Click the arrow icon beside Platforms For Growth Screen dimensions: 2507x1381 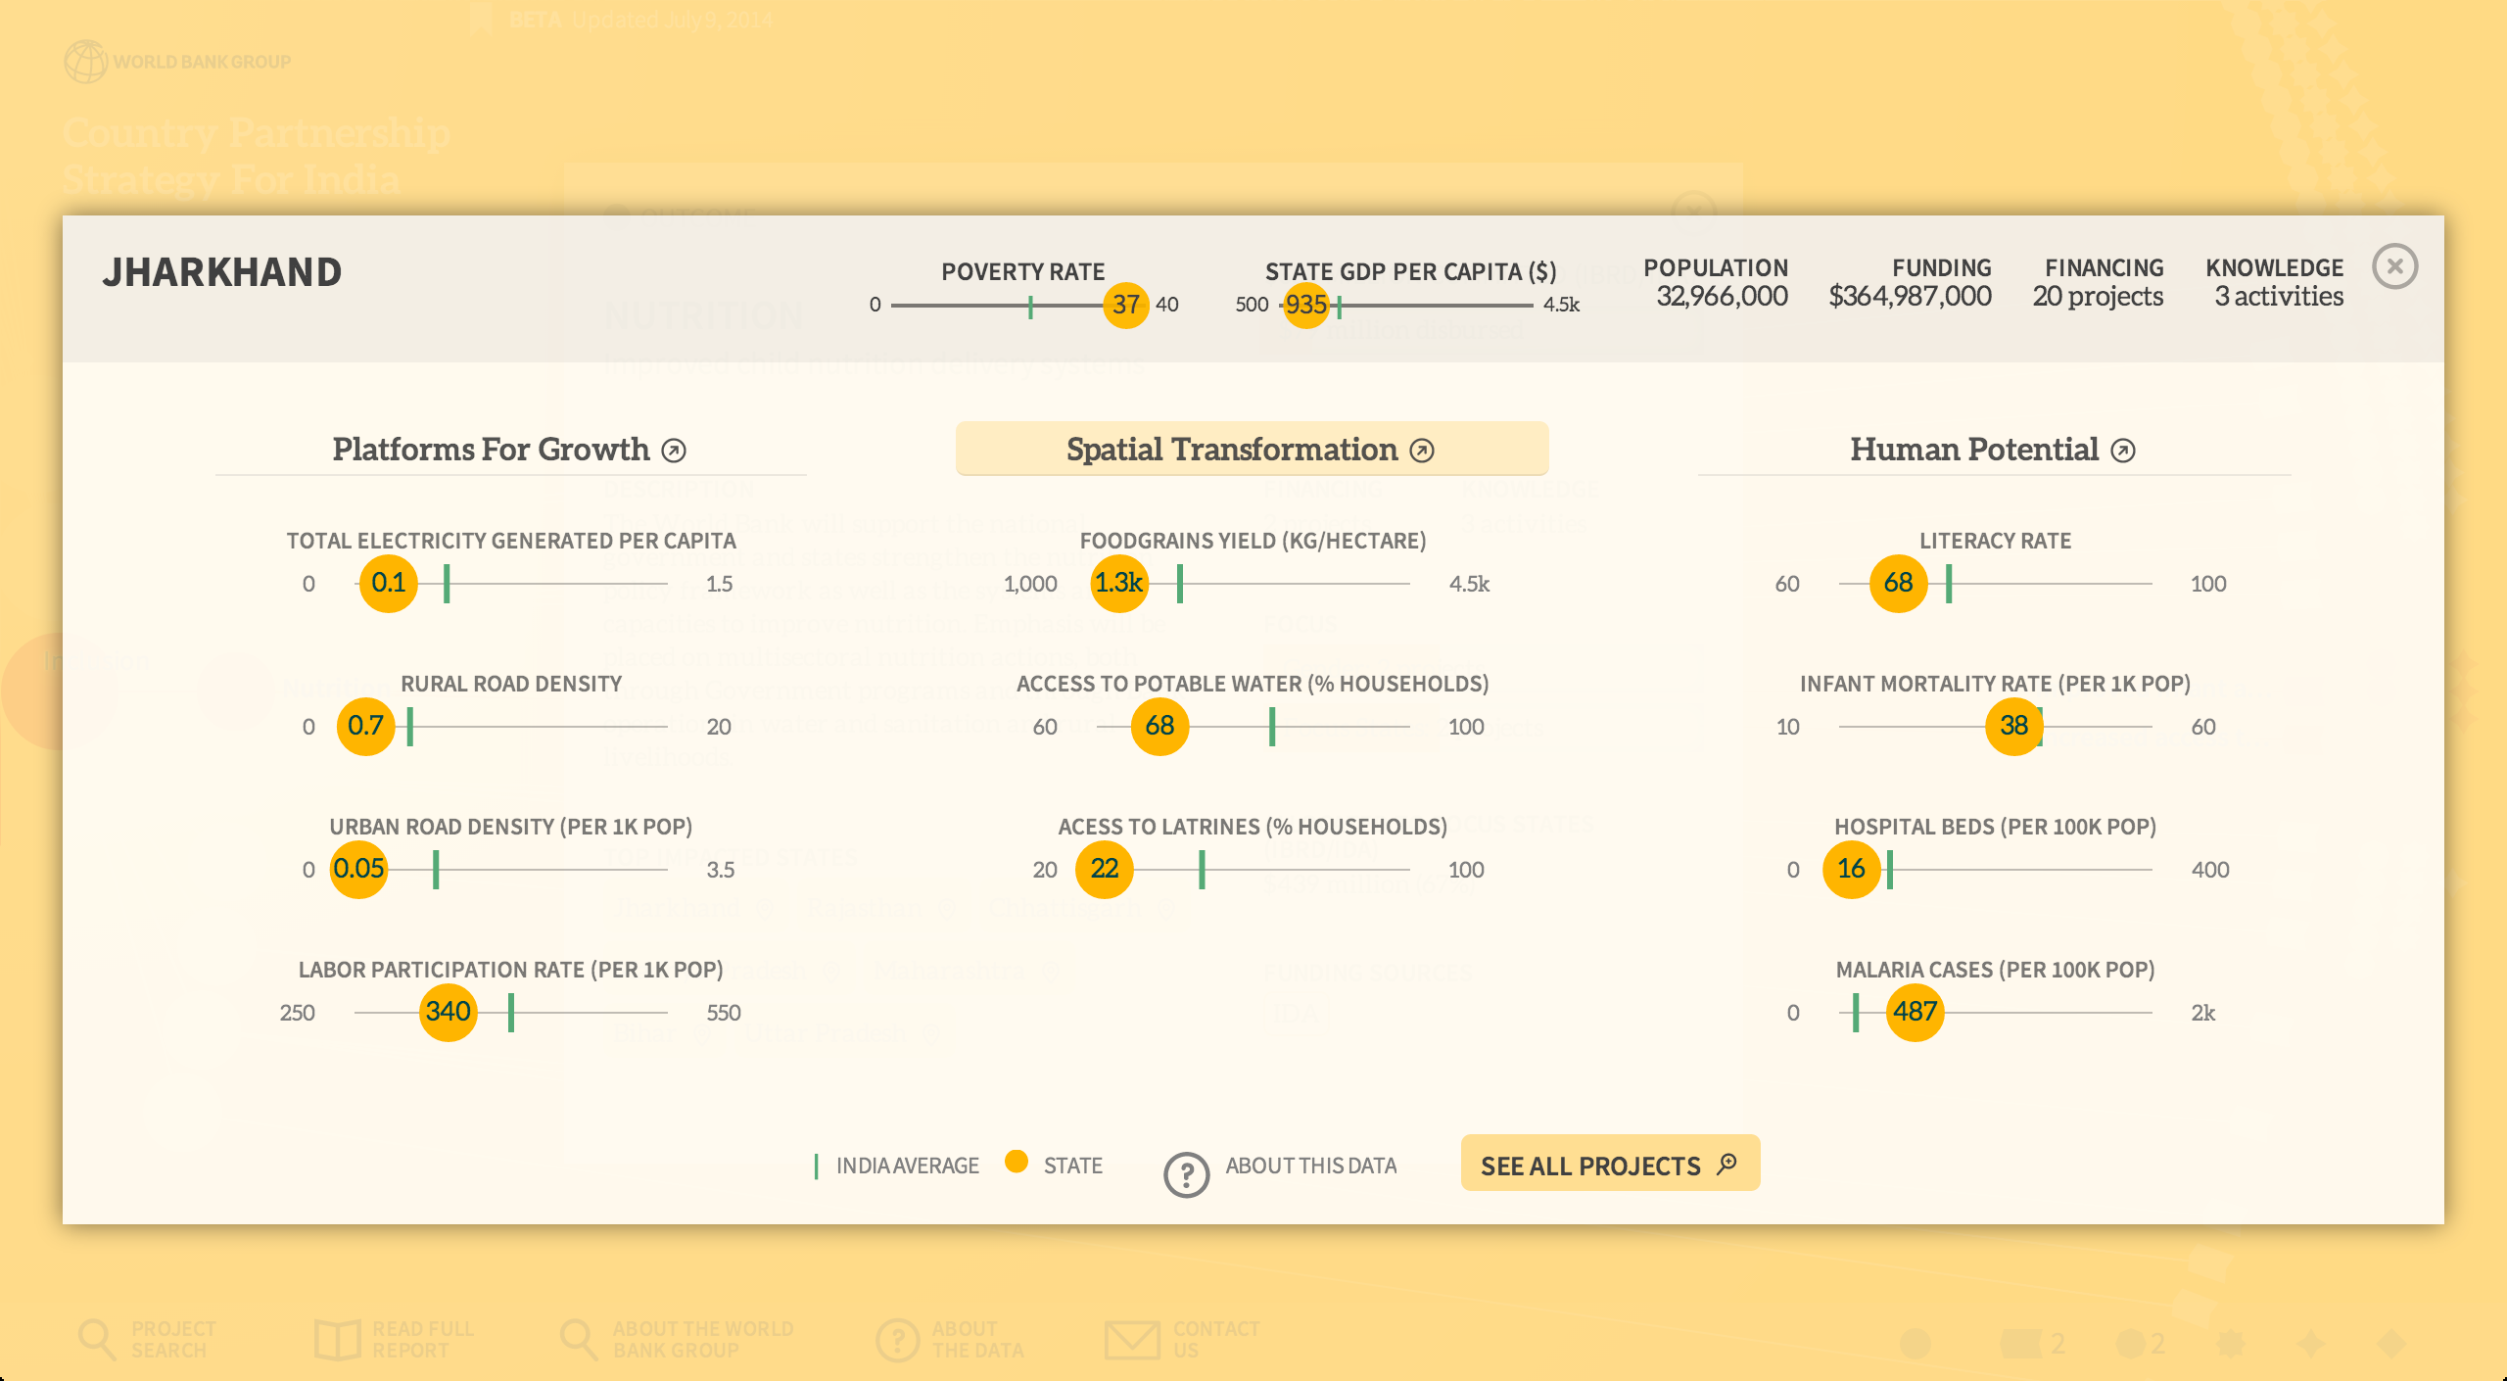(x=674, y=451)
